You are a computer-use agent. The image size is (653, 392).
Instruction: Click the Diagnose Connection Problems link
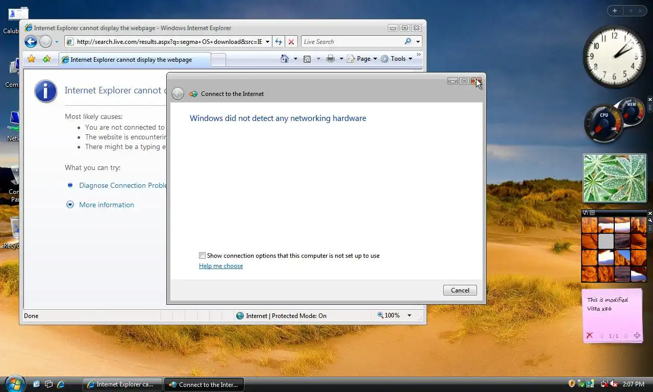coord(123,185)
